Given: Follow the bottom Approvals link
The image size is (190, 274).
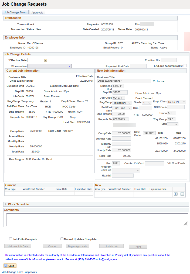Looking at the screenshot, I should [x=31, y=272].
